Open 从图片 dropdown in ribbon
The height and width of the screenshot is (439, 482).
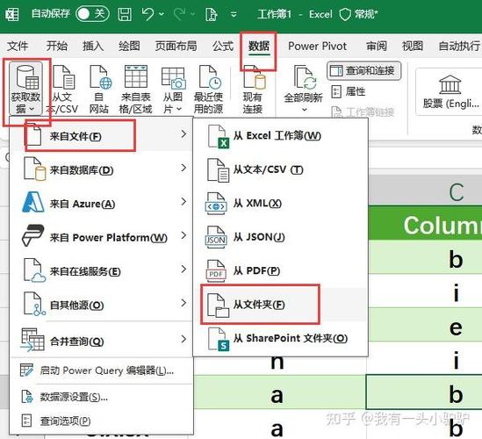[x=173, y=90]
